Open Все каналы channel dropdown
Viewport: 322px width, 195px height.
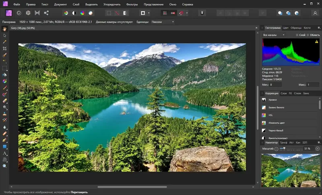tap(274, 35)
